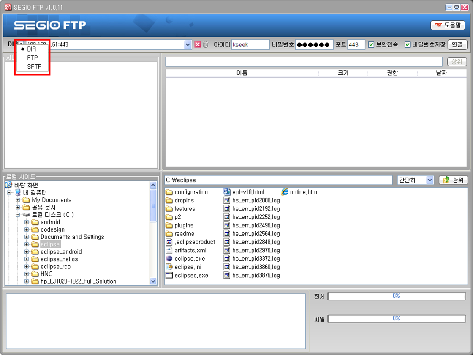
Task: Toggle the 비밀번호저장 checkbox
Action: click(x=408, y=44)
